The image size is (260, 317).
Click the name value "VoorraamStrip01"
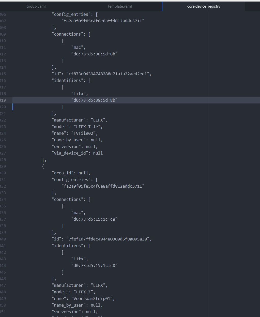pyautogui.click(x=93, y=298)
